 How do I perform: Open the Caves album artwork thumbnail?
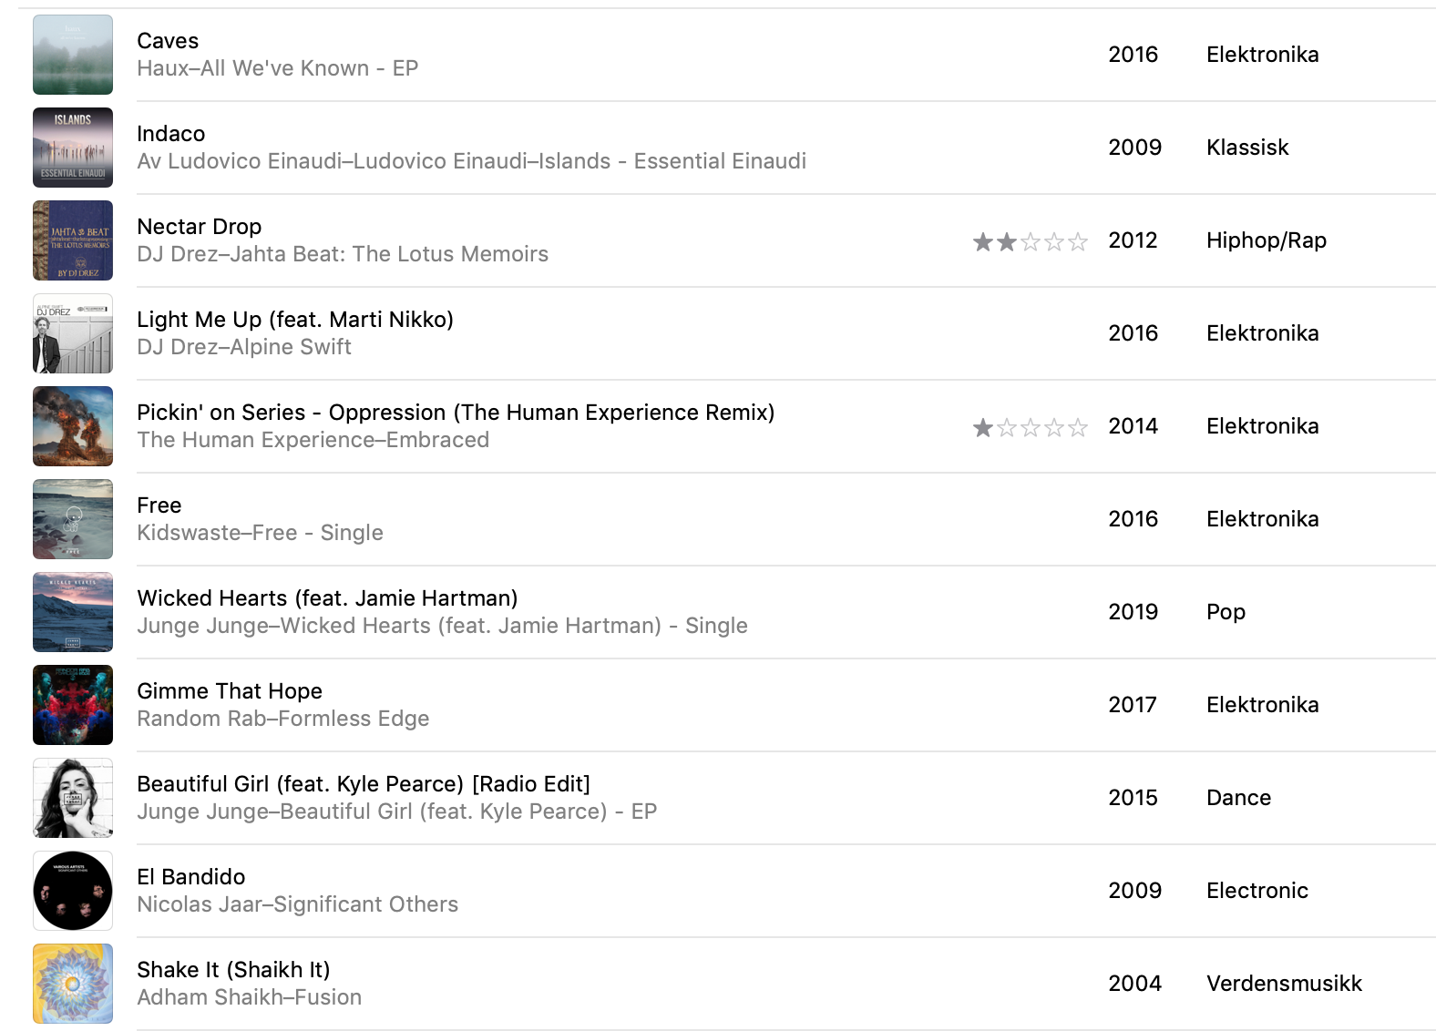(73, 55)
